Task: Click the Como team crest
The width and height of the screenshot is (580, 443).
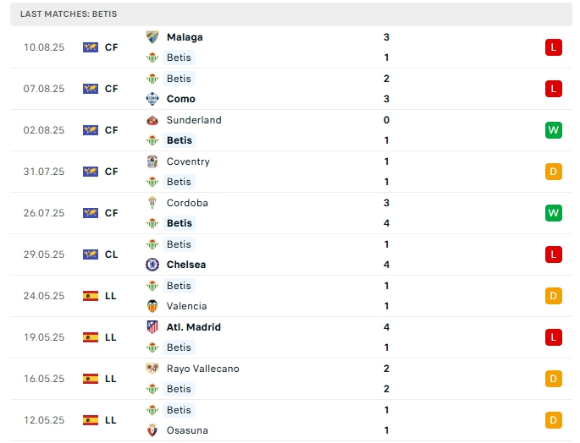Action: coord(152,99)
